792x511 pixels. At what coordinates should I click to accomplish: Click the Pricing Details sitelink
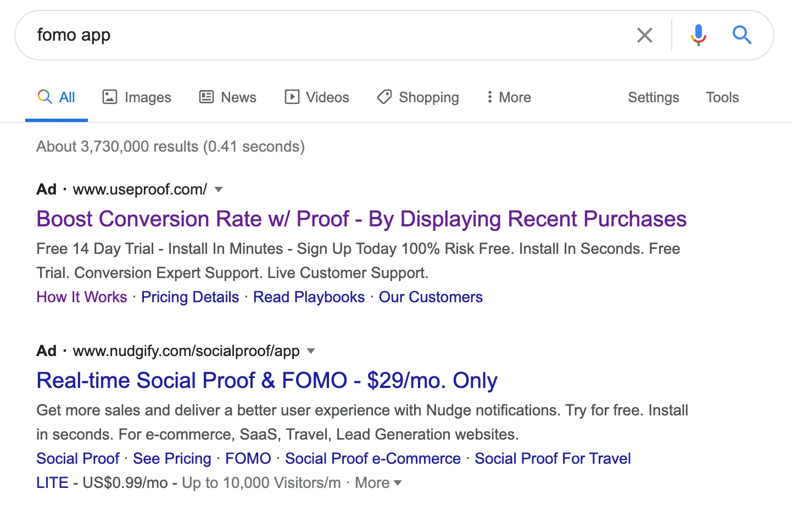click(190, 297)
